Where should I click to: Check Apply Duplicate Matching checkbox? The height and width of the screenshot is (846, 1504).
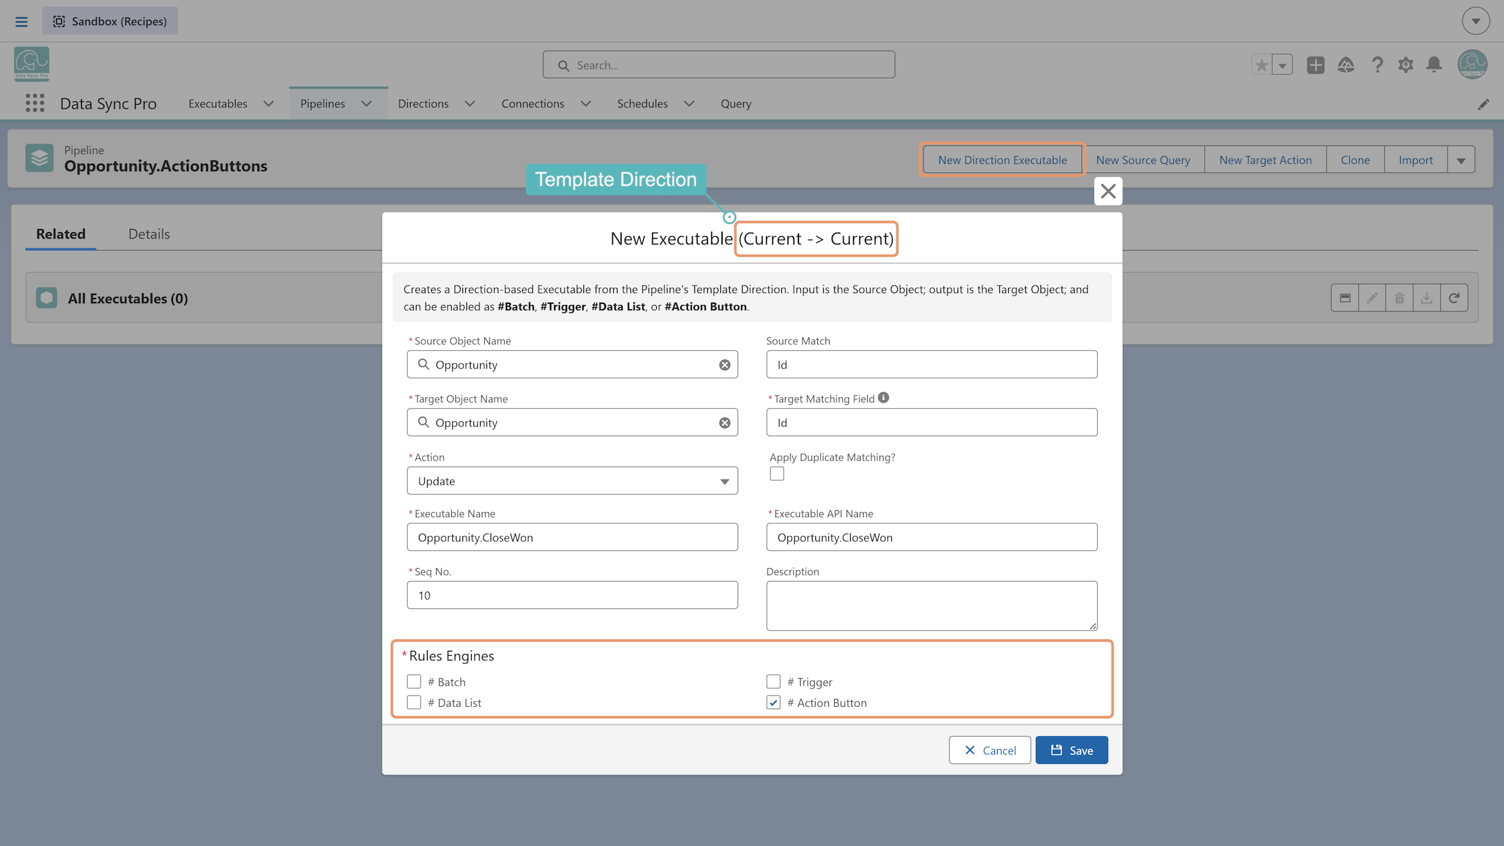(777, 474)
